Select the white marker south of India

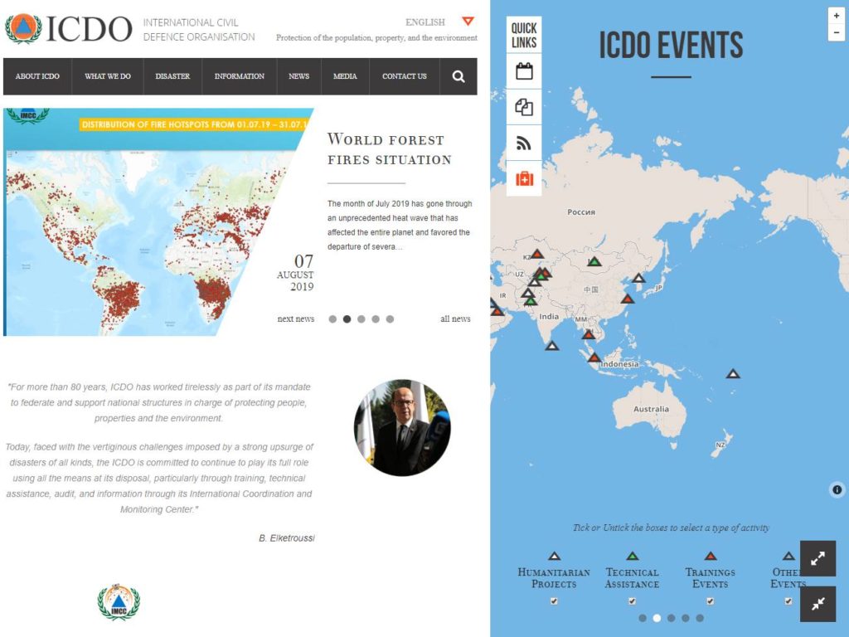pyautogui.click(x=551, y=346)
